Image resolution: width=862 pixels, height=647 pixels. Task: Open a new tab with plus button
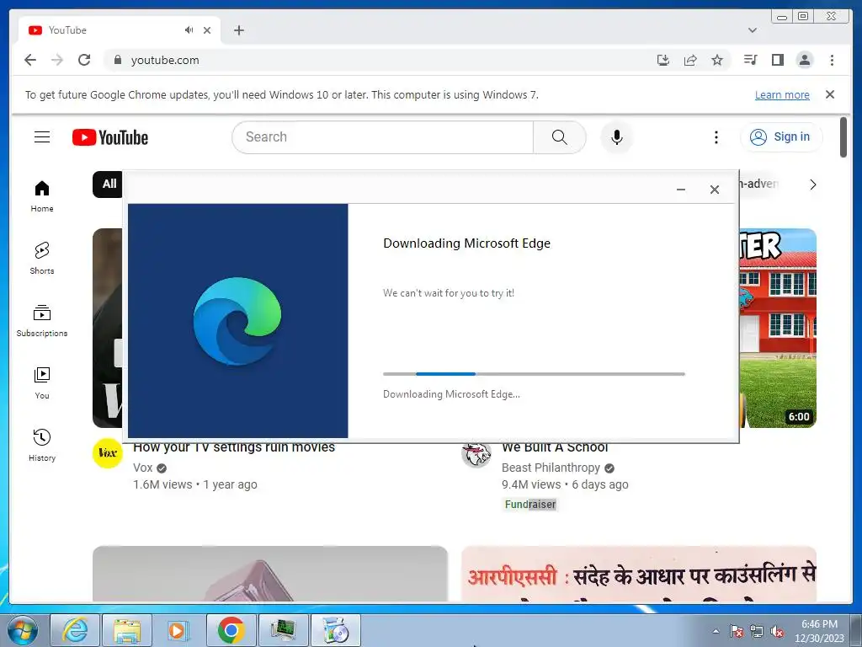click(x=238, y=30)
